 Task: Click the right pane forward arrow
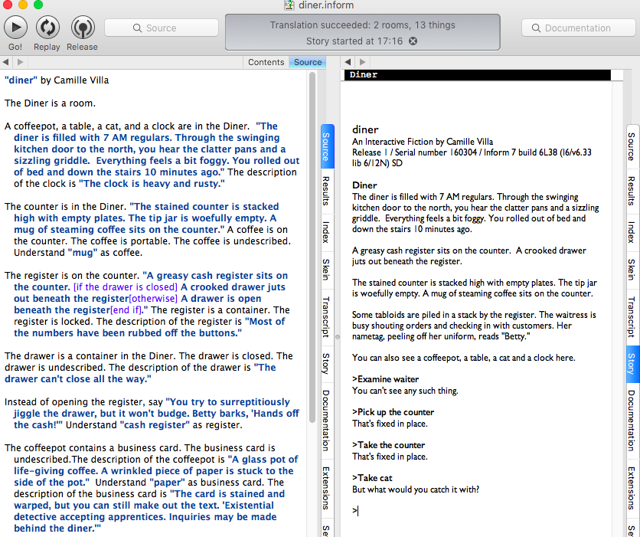[x=361, y=62]
